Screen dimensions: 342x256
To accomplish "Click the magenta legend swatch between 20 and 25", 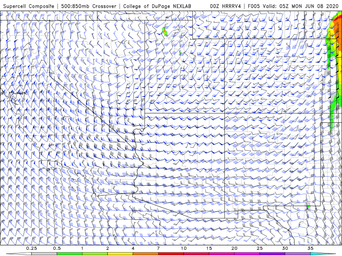I will [247, 254].
